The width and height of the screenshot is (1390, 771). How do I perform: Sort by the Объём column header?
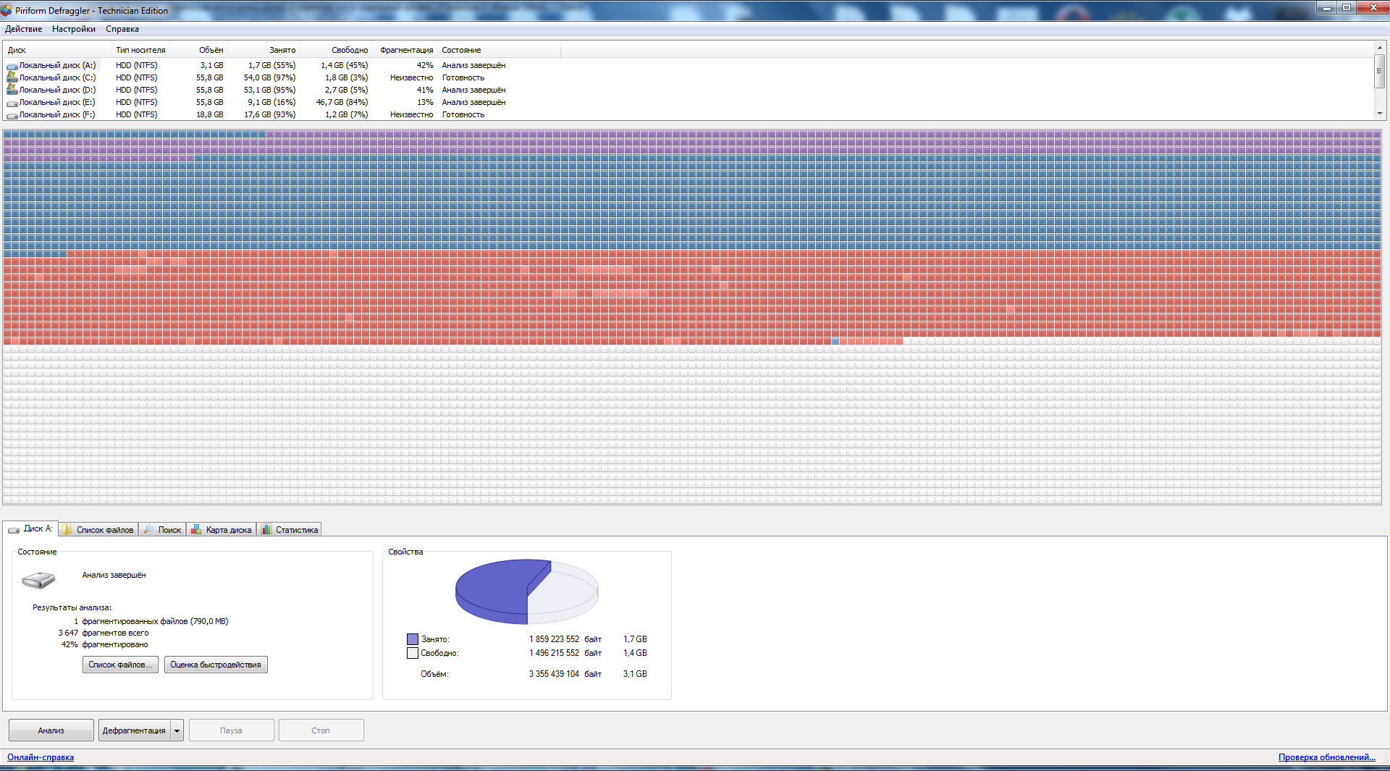(x=199, y=50)
